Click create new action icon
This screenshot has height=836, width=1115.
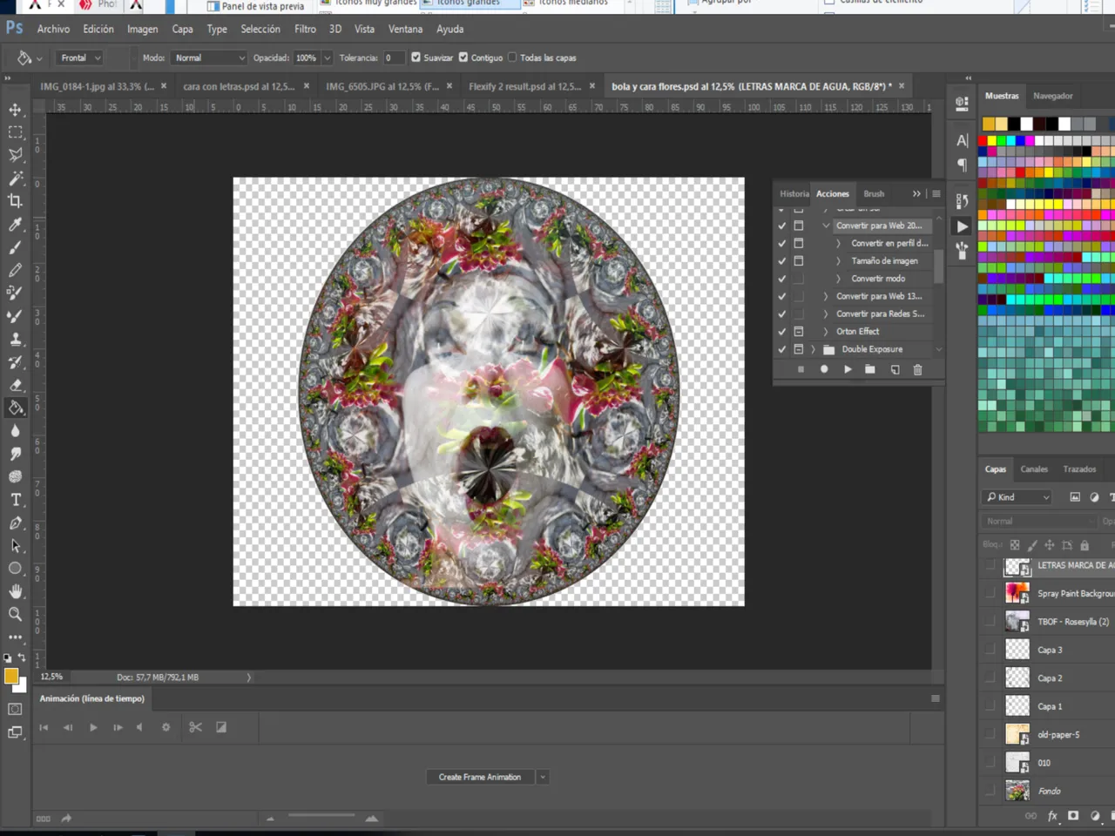(895, 369)
